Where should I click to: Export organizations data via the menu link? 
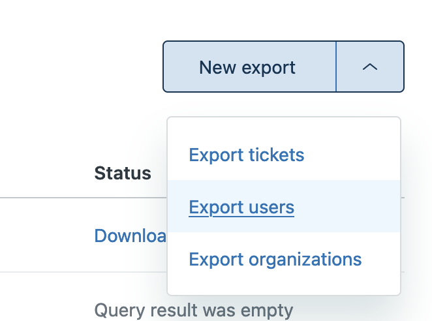coord(275,259)
